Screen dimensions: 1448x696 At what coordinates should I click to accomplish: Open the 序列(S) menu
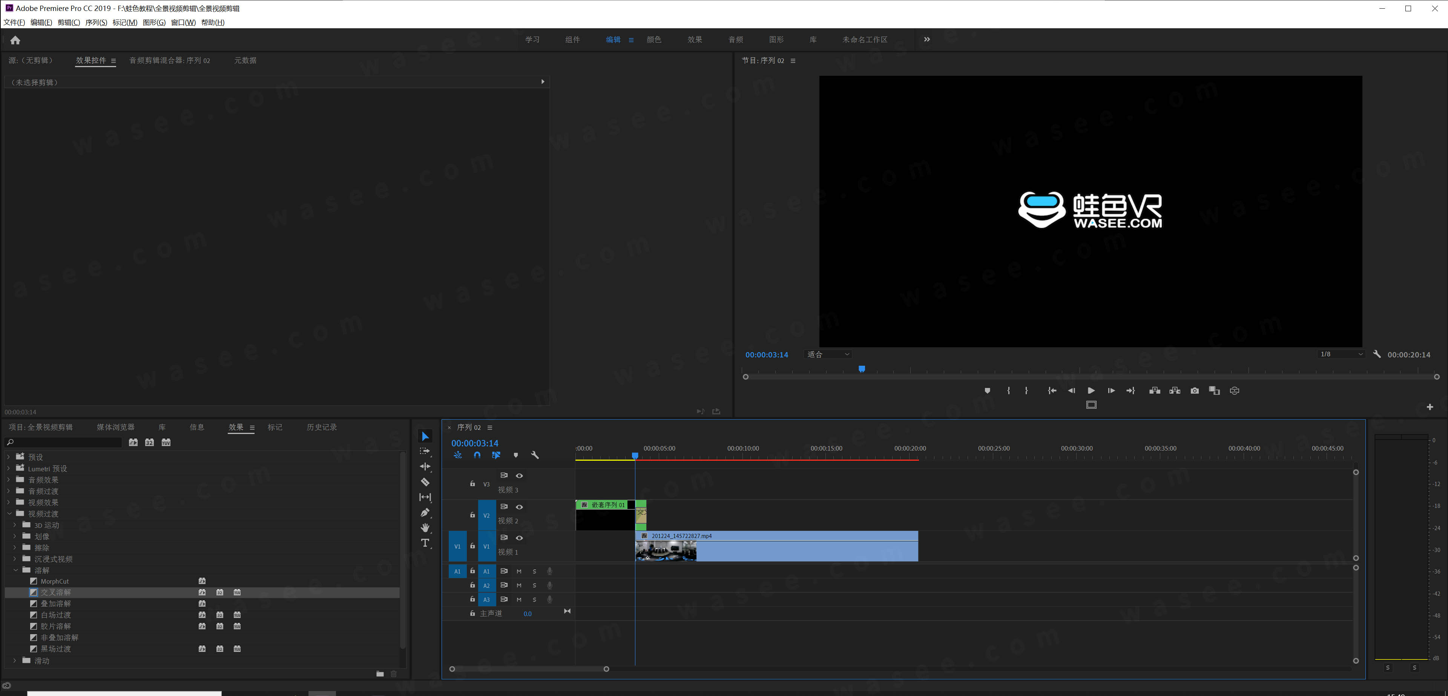click(x=96, y=23)
